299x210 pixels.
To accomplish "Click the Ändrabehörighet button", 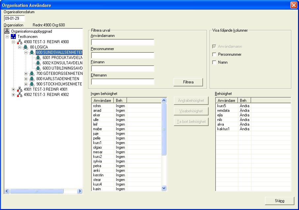I will tap(191, 101).
